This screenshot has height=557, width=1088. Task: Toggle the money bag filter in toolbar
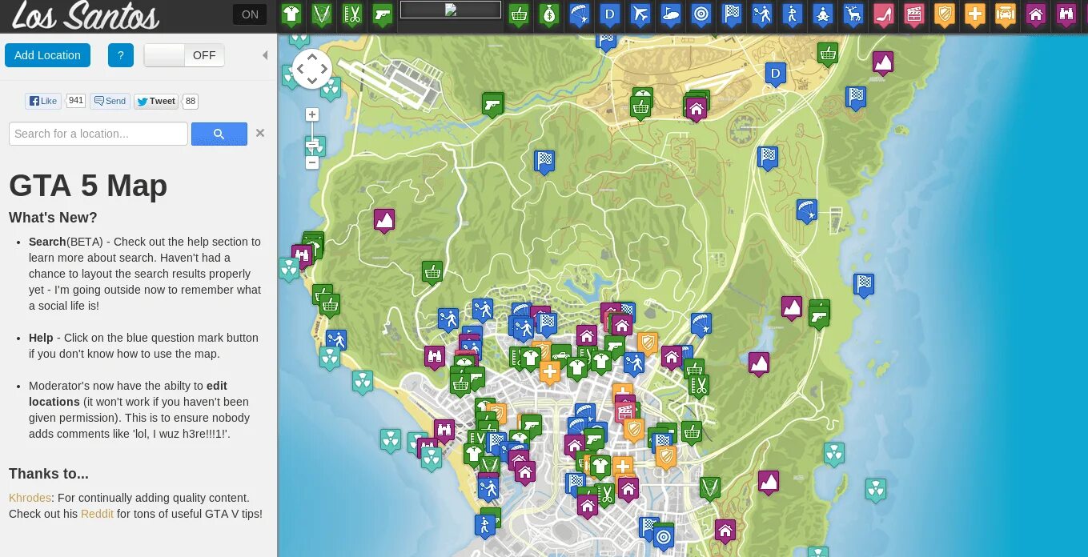pos(549,14)
